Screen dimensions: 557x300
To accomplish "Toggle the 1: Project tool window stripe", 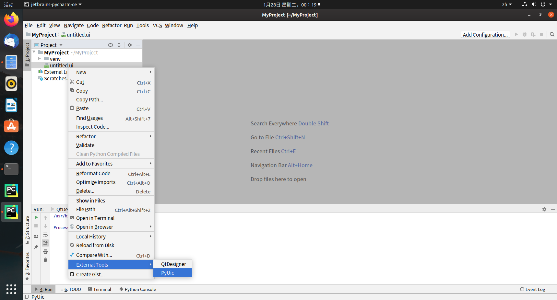I will click(27, 54).
